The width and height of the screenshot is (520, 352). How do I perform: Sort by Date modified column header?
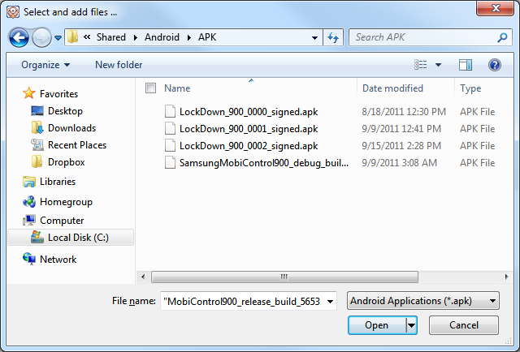click(x=392, y=88)
